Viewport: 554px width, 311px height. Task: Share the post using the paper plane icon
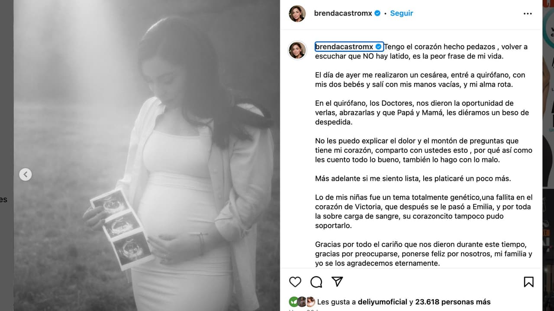337,282
